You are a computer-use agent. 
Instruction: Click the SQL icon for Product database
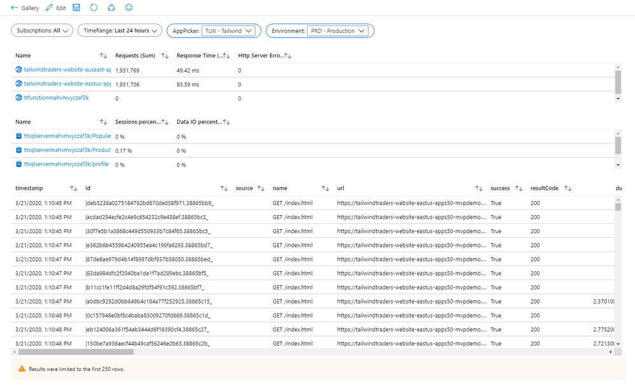[18, 150]
